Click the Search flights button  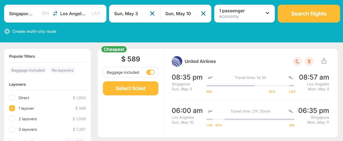click(x=309, y=13)
